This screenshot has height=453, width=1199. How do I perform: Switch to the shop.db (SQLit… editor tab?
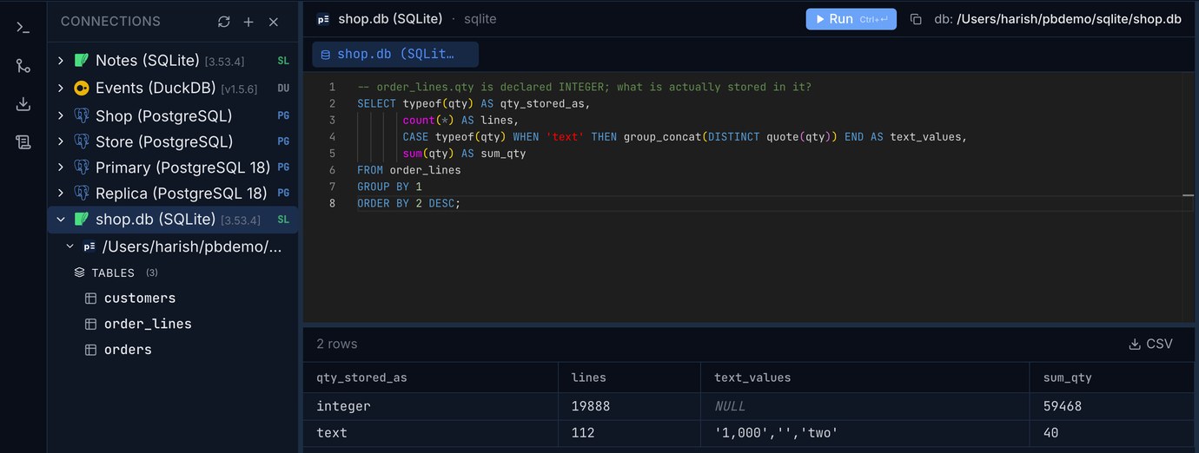coord(395,54)
